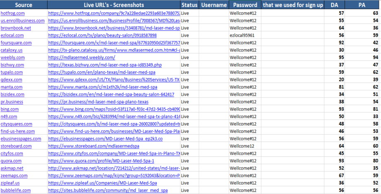Select the empty Username cell for cataloxy.us
381x194 pixels.
click(214, 50)
